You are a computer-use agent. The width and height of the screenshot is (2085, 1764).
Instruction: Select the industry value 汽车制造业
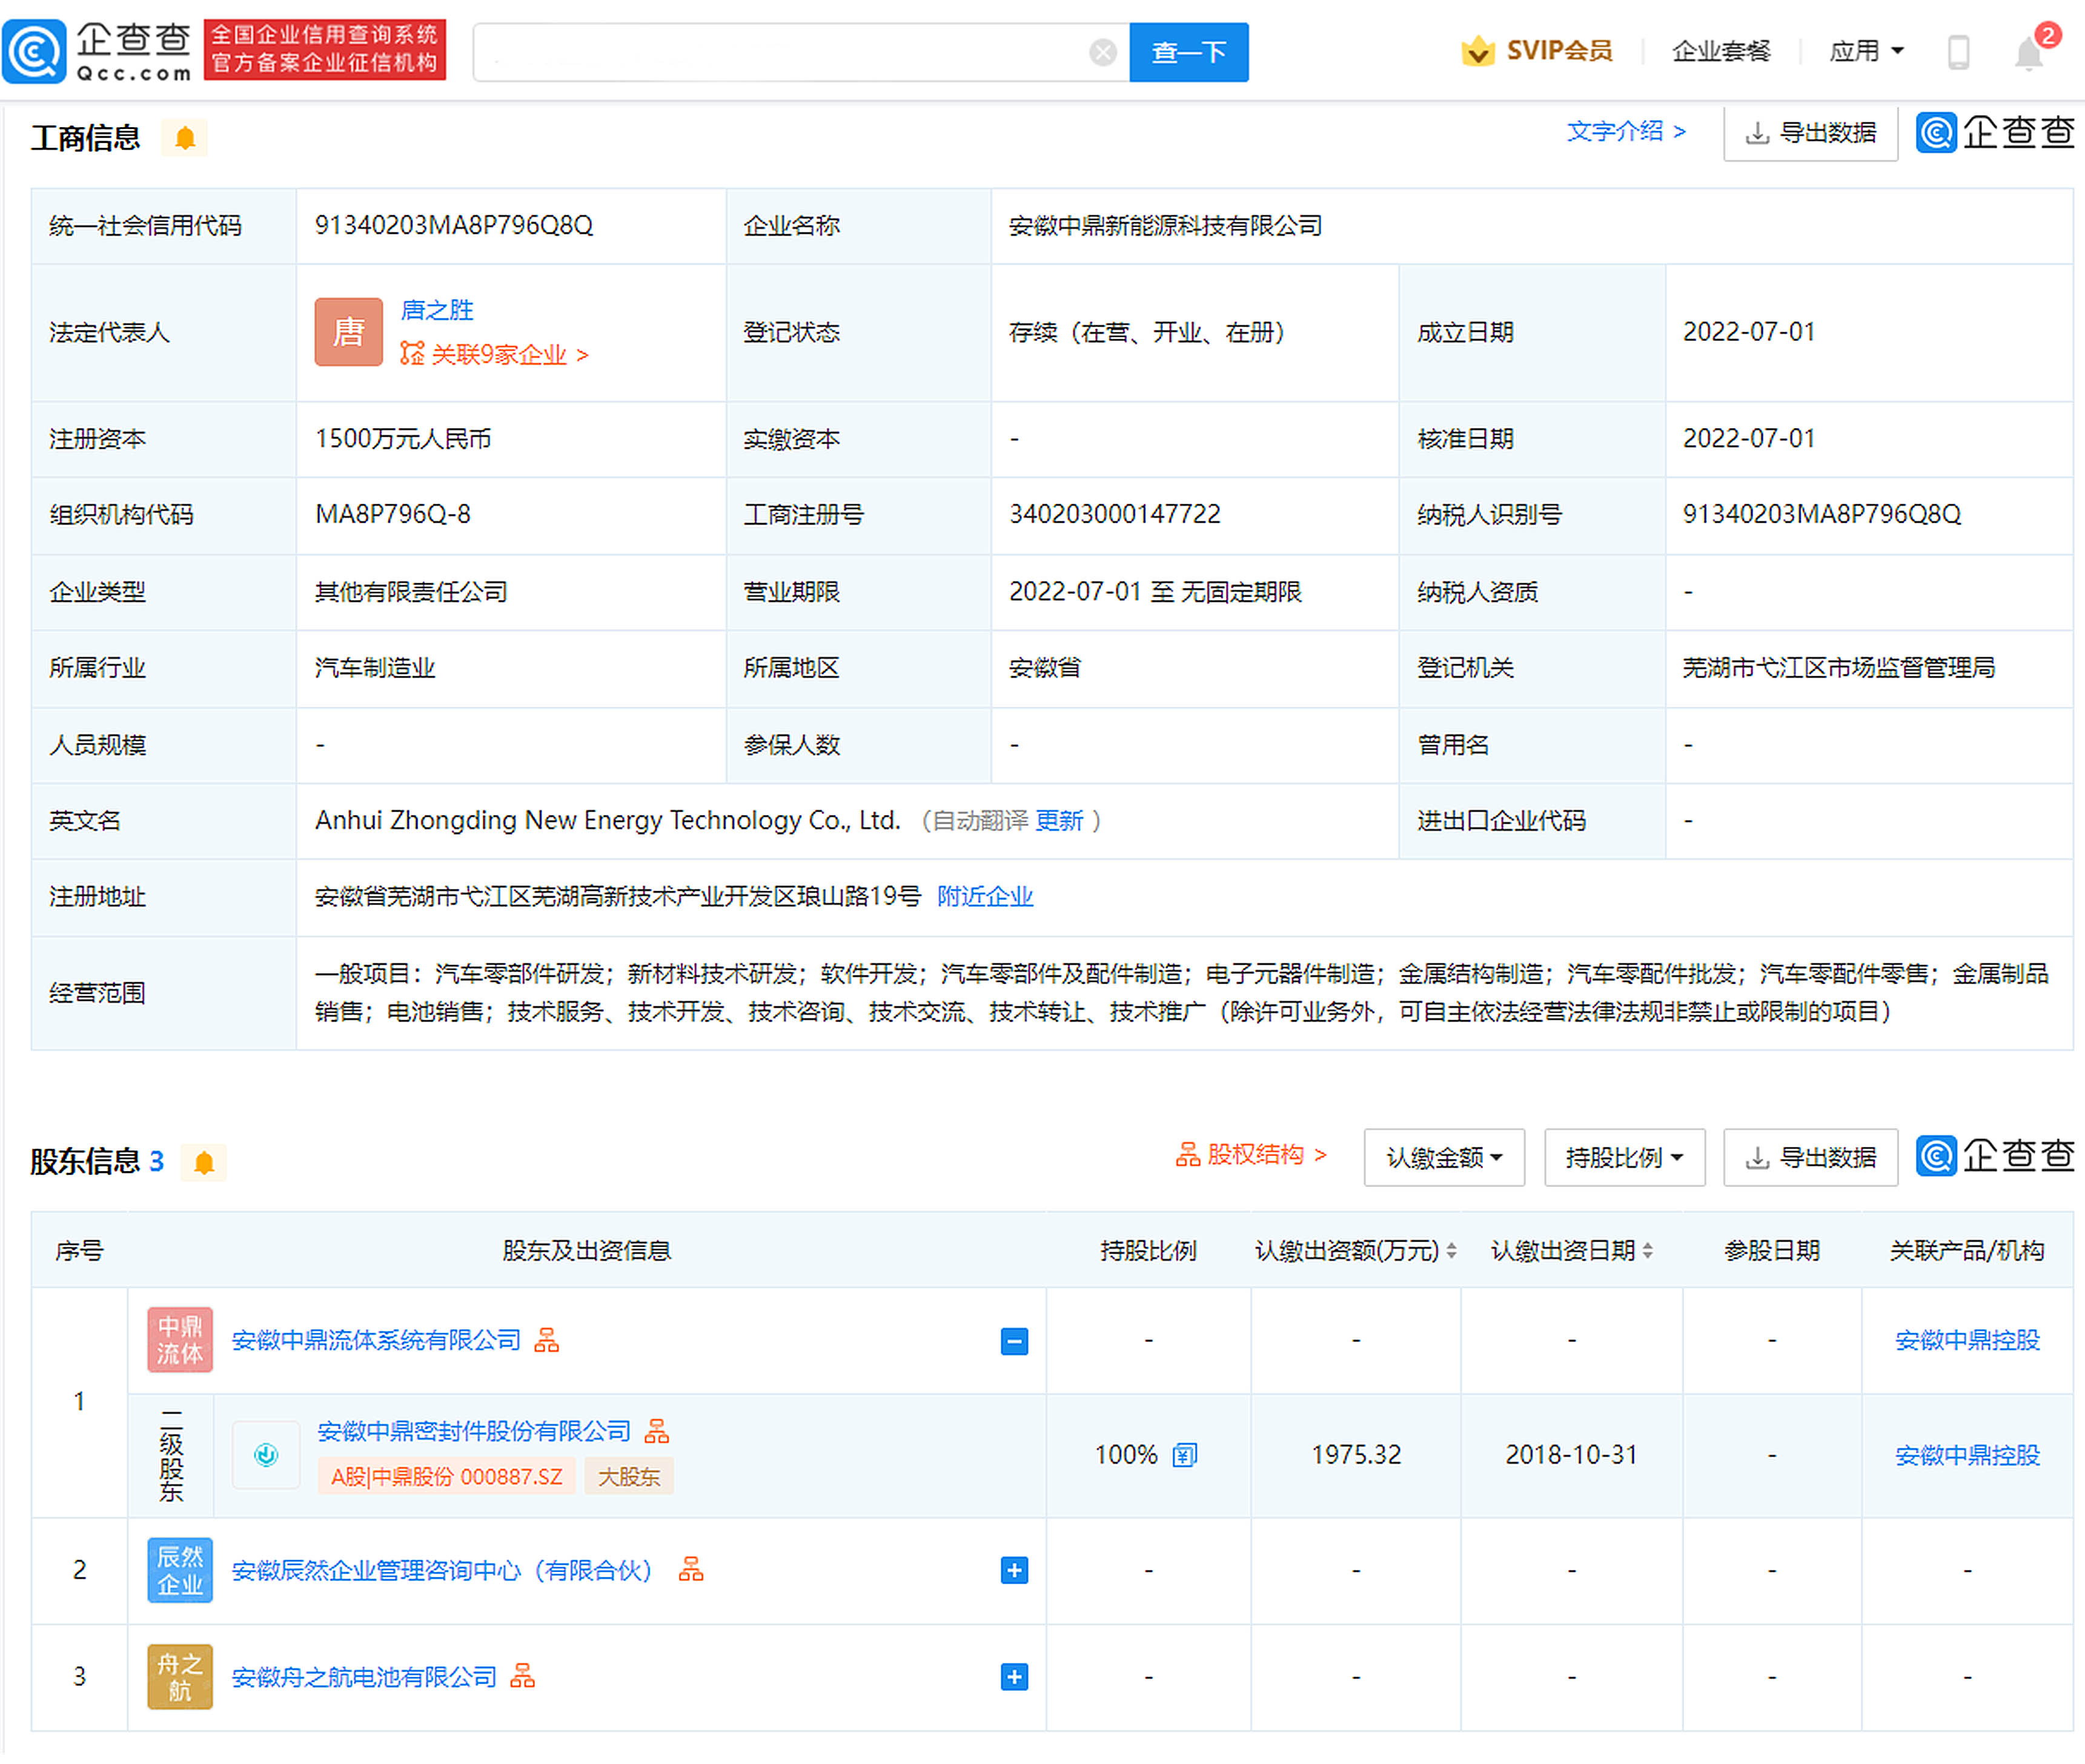pyautogui.click(x=374, y=667)
